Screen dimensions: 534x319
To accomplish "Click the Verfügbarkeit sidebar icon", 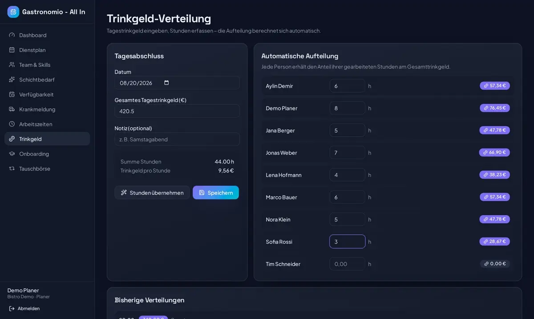I will pyautogui.click(x=12, y=94).
